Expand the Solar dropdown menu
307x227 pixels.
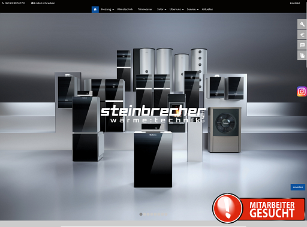[162, 10]
